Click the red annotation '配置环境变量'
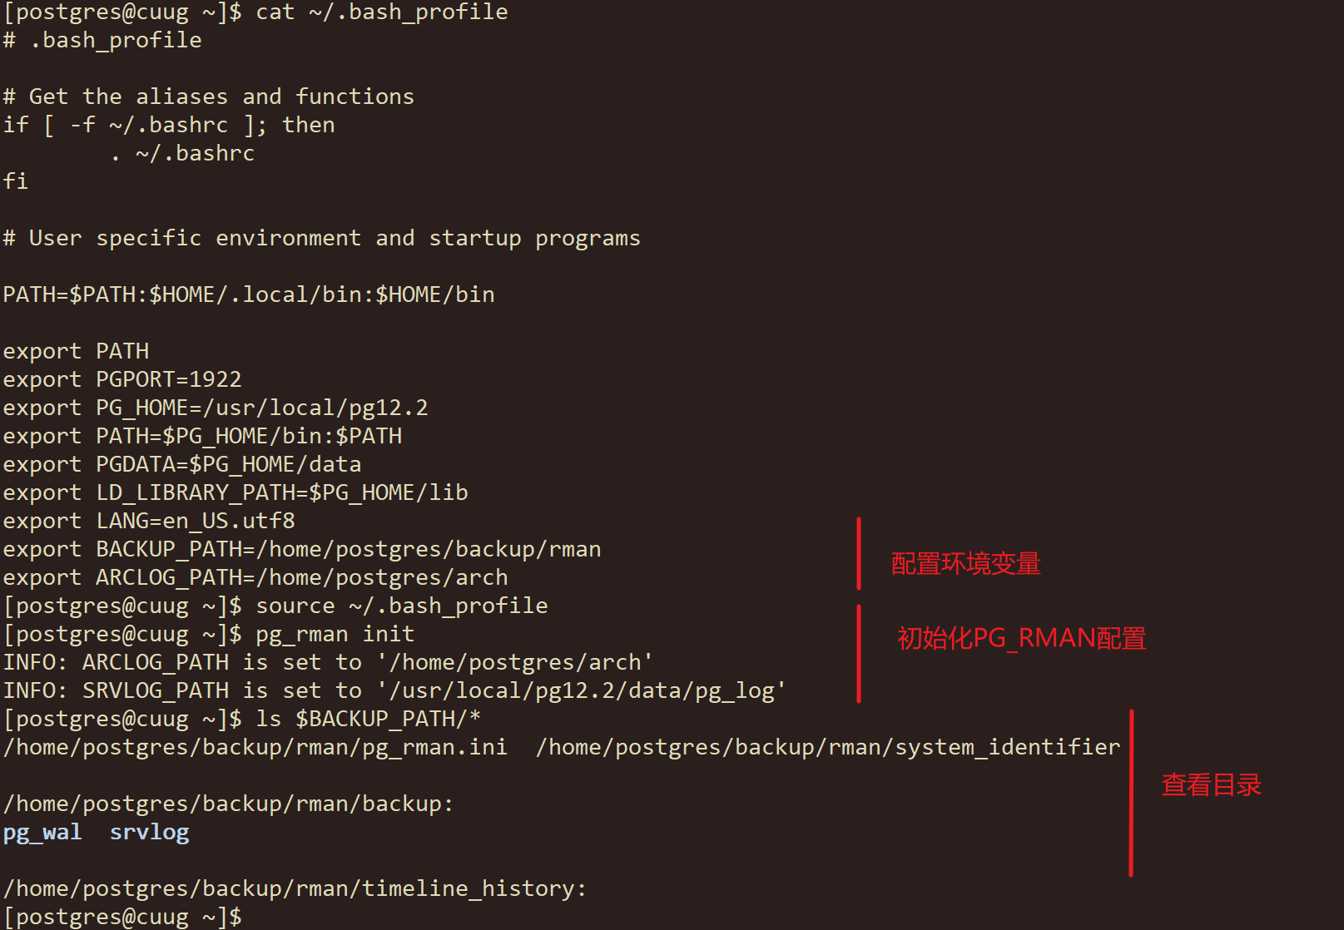1344x930 pixels. tap(965, 564)
